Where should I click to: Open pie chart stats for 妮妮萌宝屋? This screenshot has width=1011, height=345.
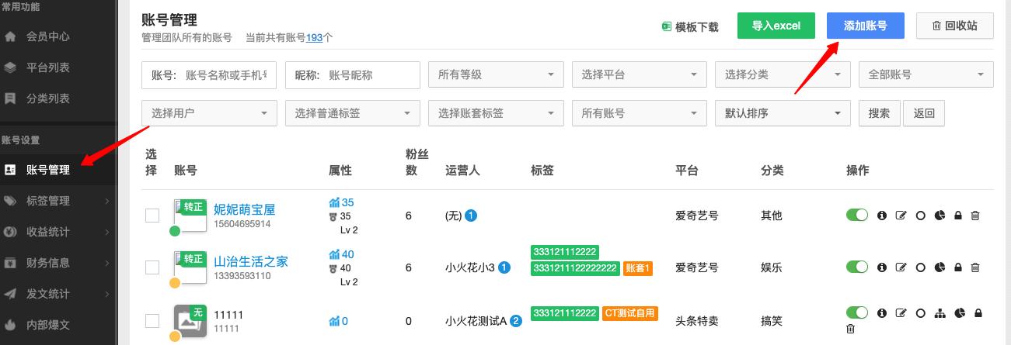(x=940, y=216)
